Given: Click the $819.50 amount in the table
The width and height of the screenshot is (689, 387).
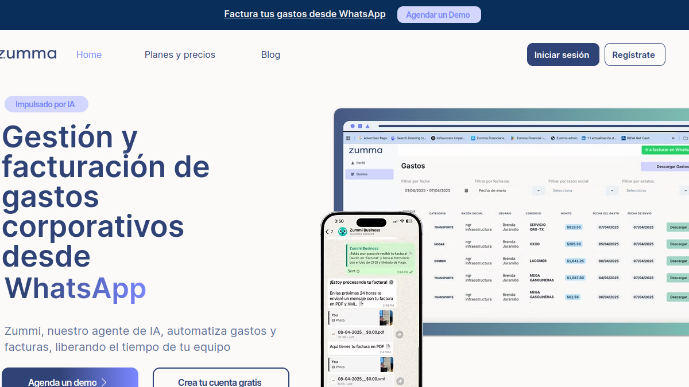Looking at the screenshot, I should [574, 227].
